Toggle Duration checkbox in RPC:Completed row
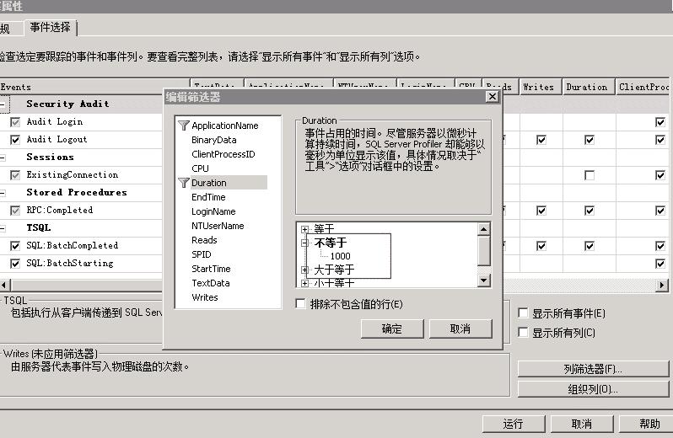Screen dimensions: 673x438 pyautogui.click(x=590, y=211)
